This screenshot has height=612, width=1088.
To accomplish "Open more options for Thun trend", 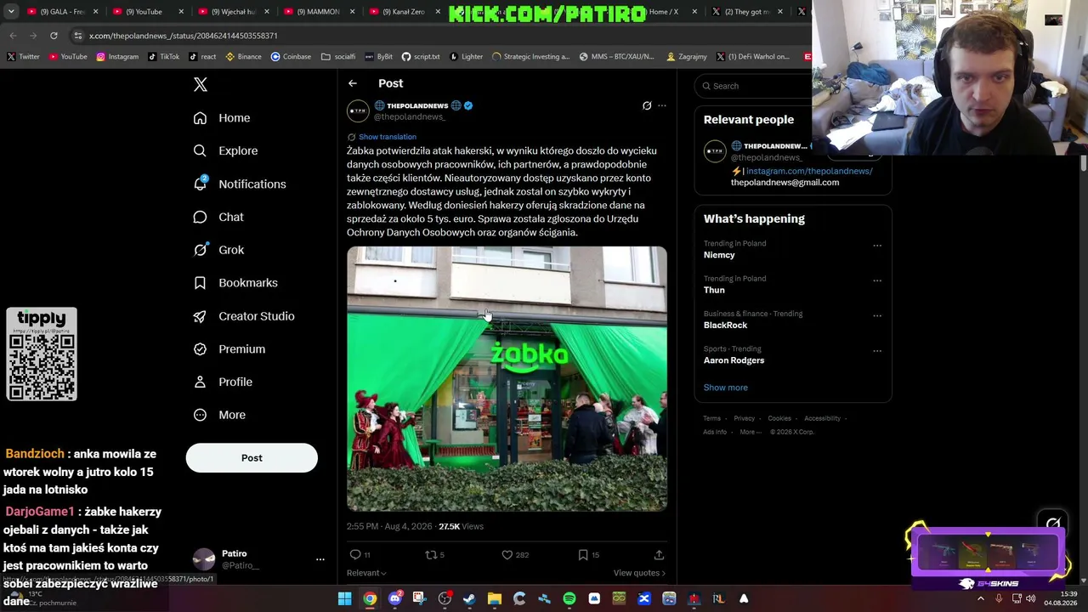I will [x=877, y=280].
